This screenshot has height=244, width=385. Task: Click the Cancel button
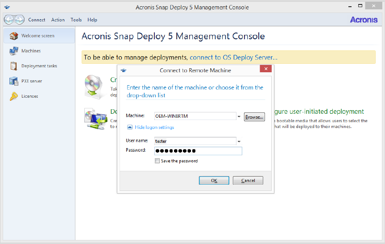(248, 180)
